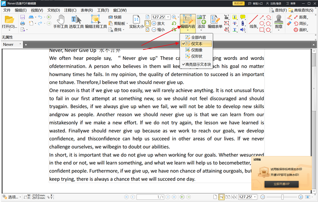The height and width of the screenshot is (202, 318).
Task: Expand the 编辑内容 dropdown arrow
Action: 188,31
